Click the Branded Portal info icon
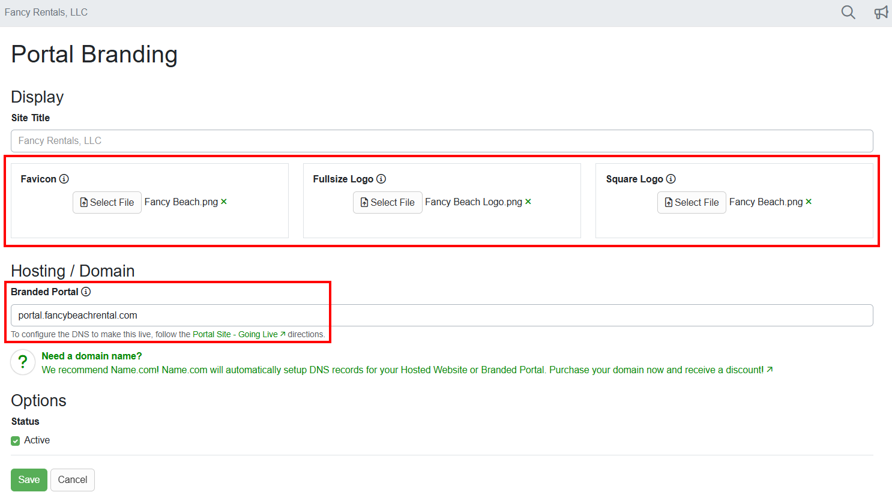 click(86, 292)
